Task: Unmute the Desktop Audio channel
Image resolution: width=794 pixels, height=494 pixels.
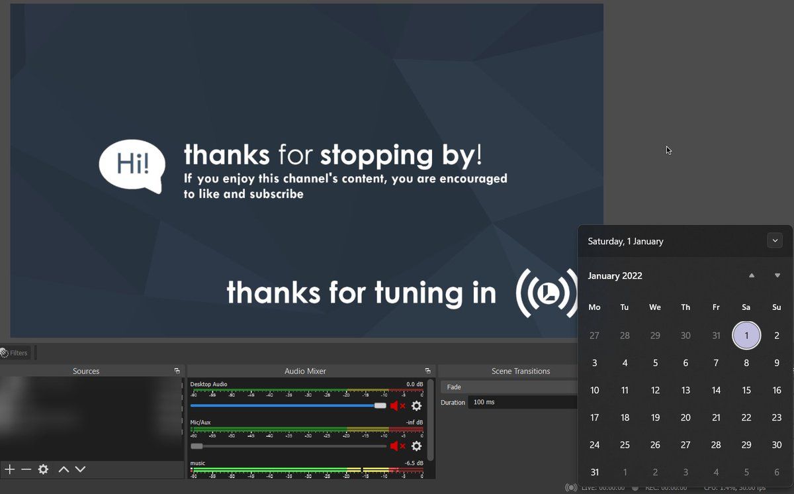Action: [397, 406]
